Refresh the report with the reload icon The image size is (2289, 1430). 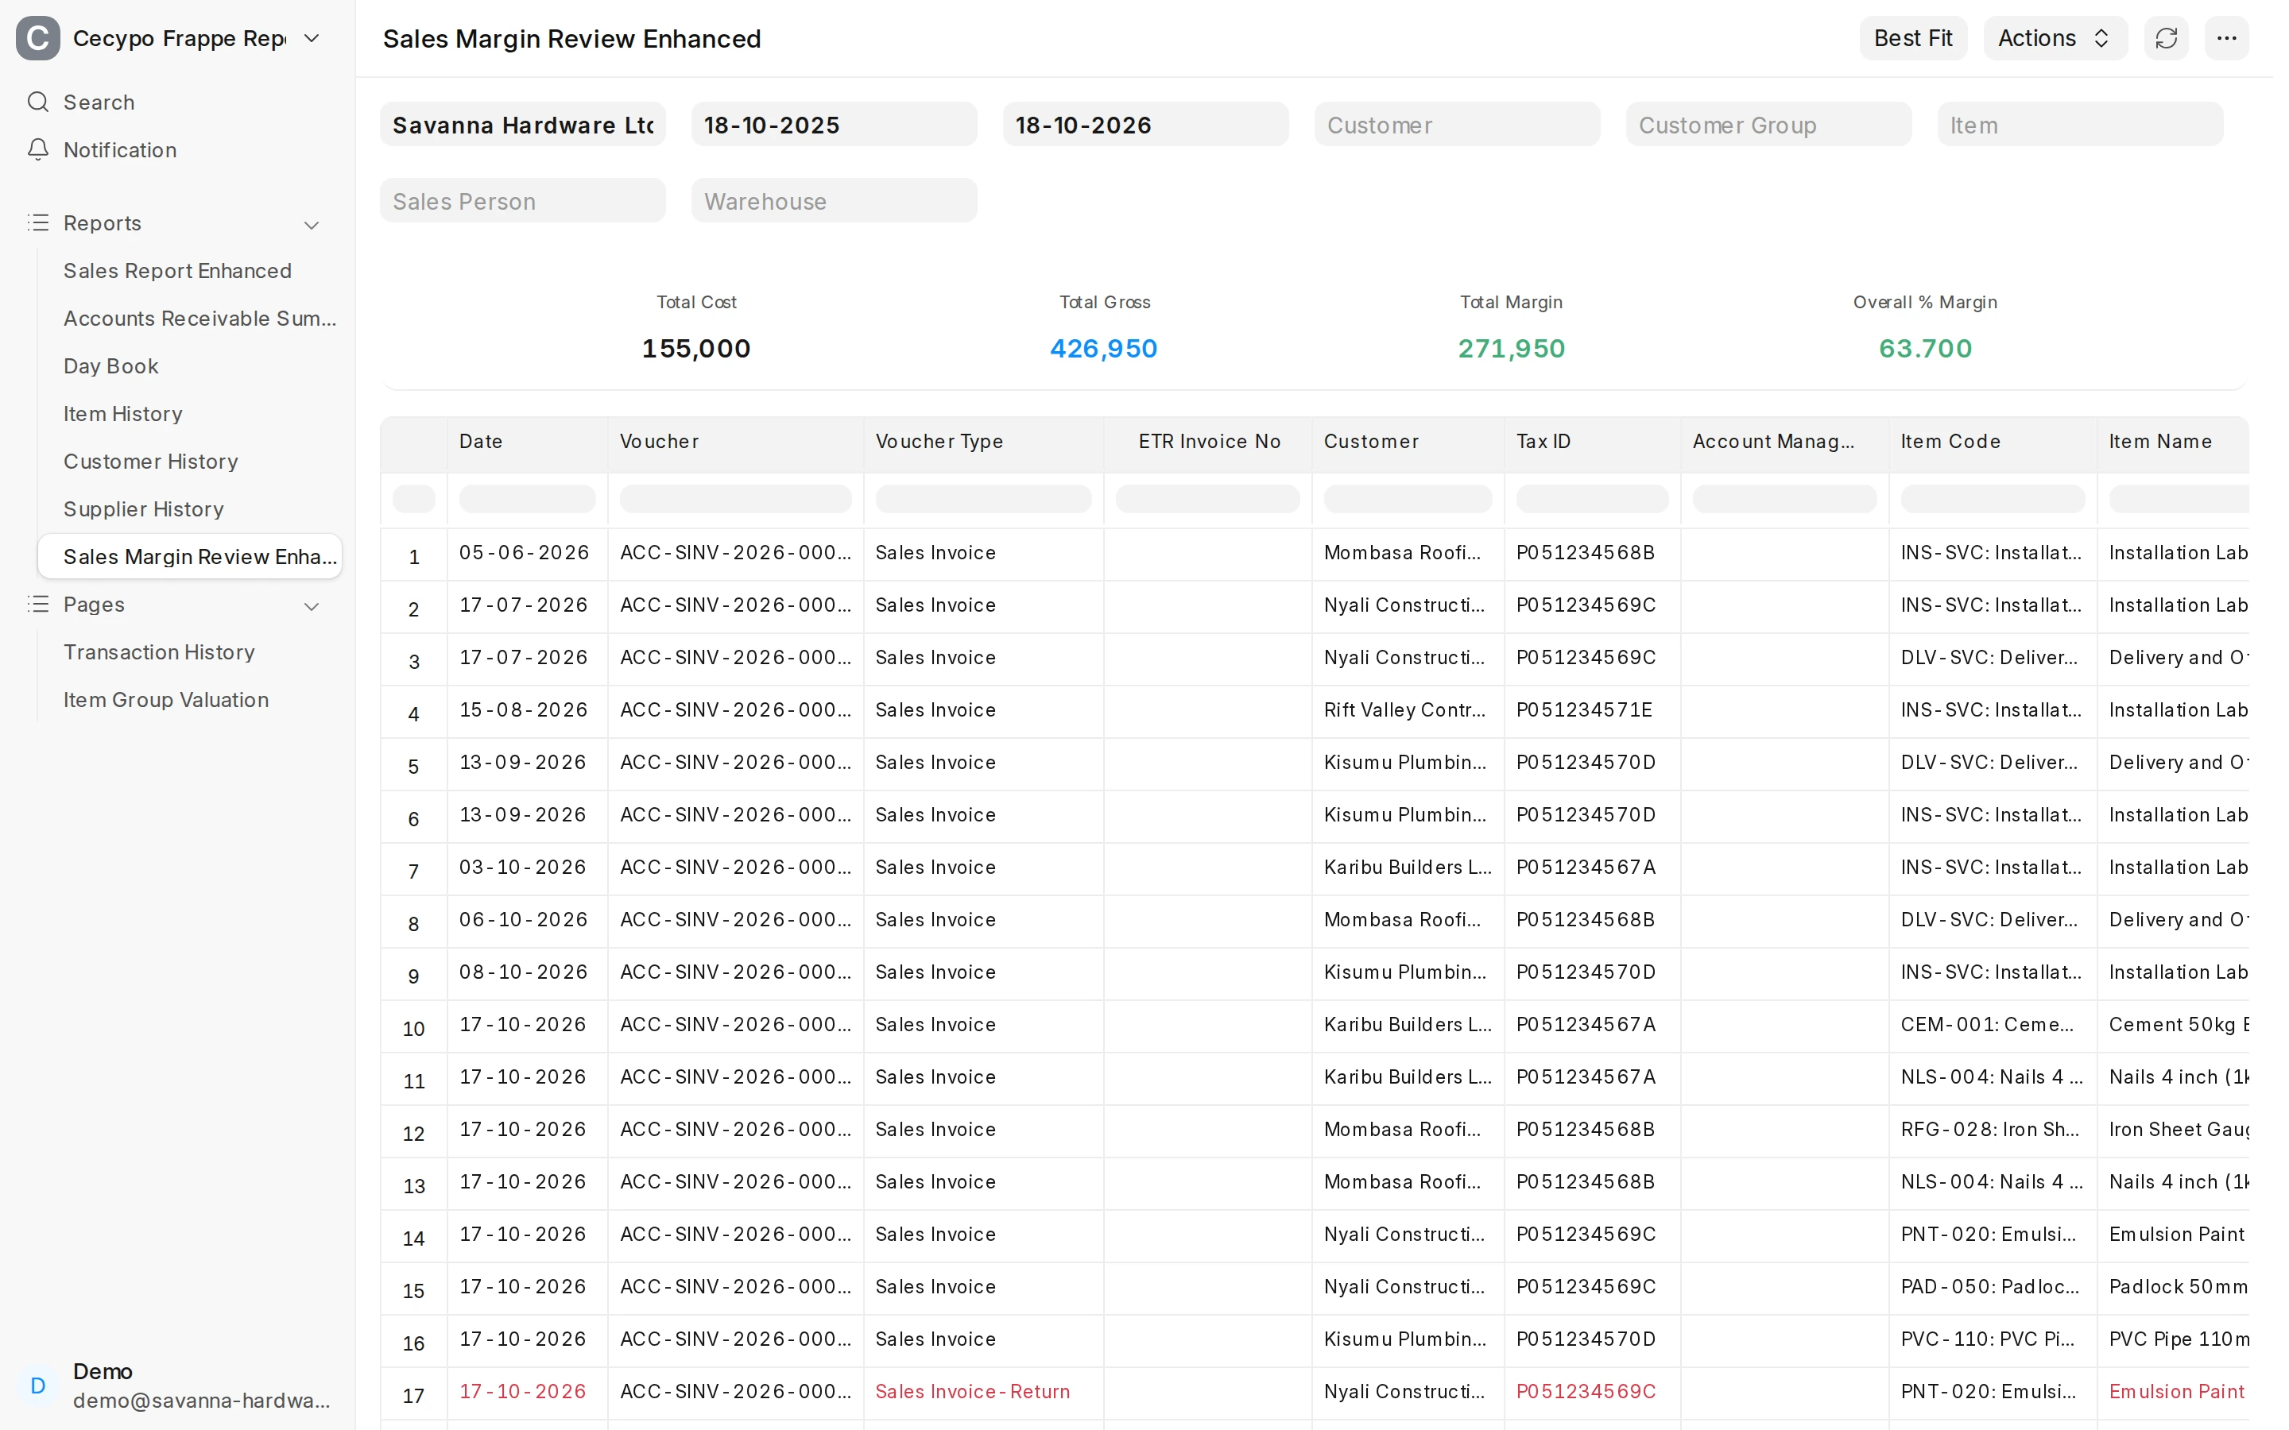point(2166,38)
